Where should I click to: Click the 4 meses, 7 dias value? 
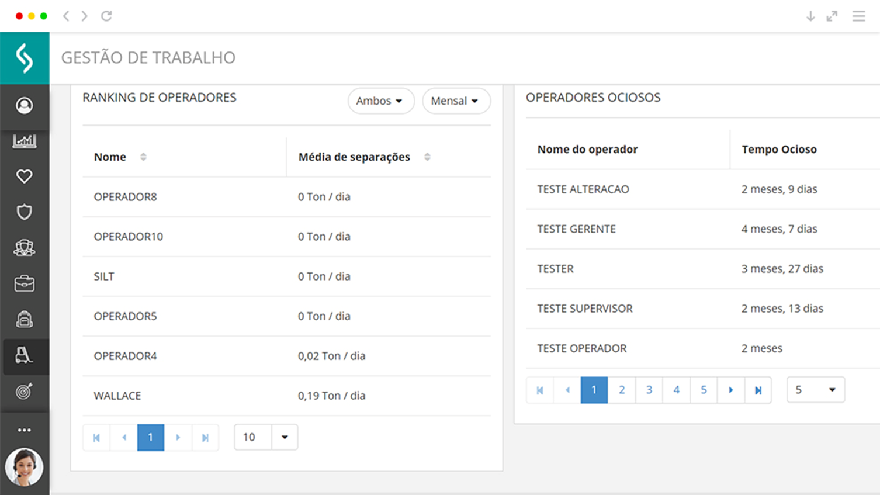click(779, 229)
